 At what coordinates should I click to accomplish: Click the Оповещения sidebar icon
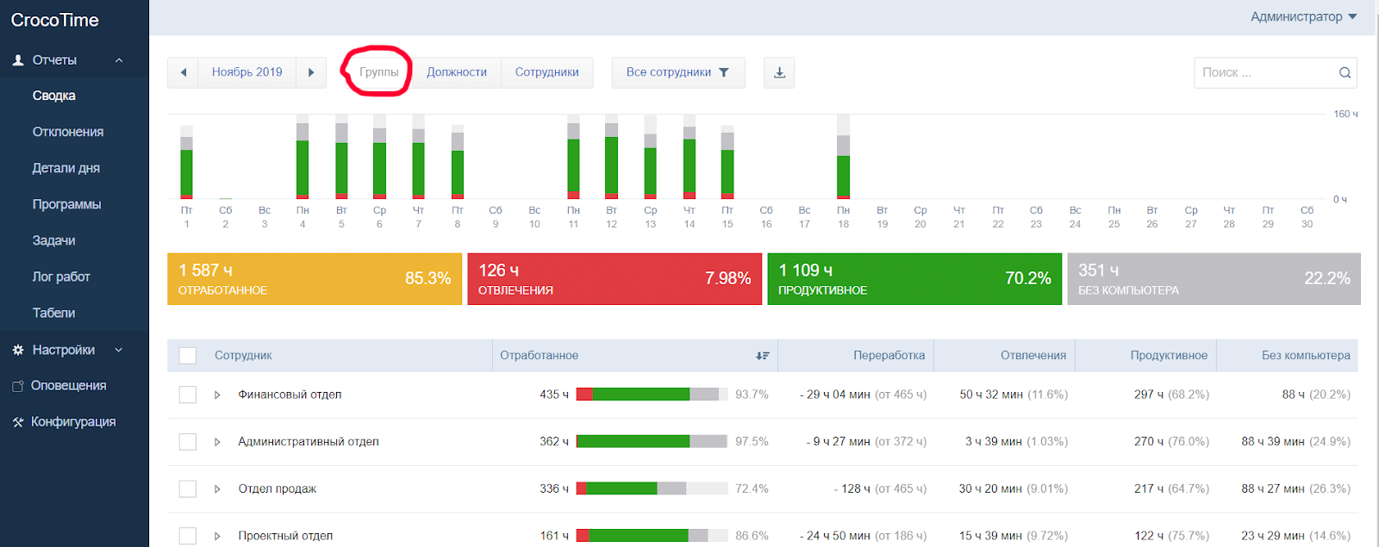click(x=17, y=386)
